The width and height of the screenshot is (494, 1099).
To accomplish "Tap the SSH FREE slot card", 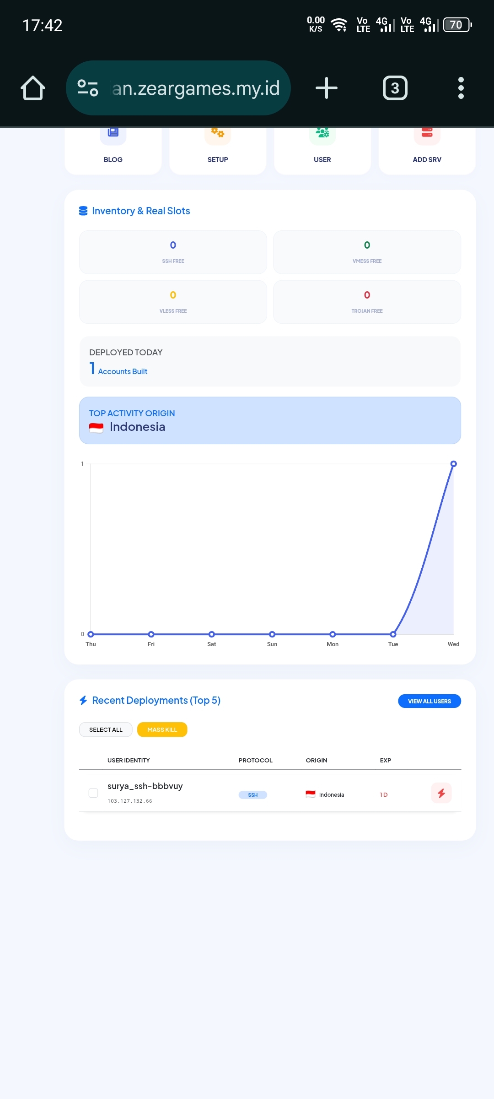I will coord(173,252).
